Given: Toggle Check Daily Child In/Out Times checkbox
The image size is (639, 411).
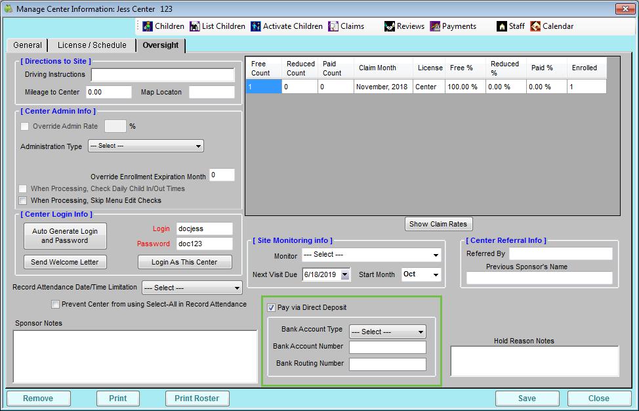Looking at the screenshot, I should pos(23,189).
